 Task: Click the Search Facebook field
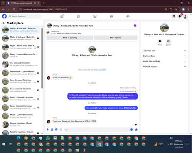click(x=25, y=16)
